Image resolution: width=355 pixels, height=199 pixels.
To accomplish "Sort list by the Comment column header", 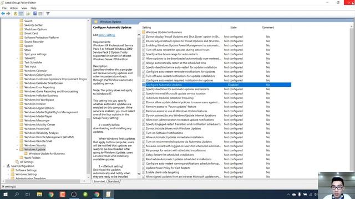I will click(x=268, y=27).
